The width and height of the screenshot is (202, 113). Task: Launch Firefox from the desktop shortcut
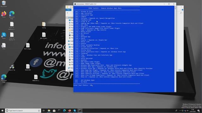click(4, 14)
